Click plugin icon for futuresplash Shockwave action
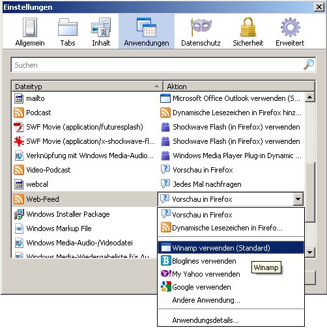 click(165, 127)
